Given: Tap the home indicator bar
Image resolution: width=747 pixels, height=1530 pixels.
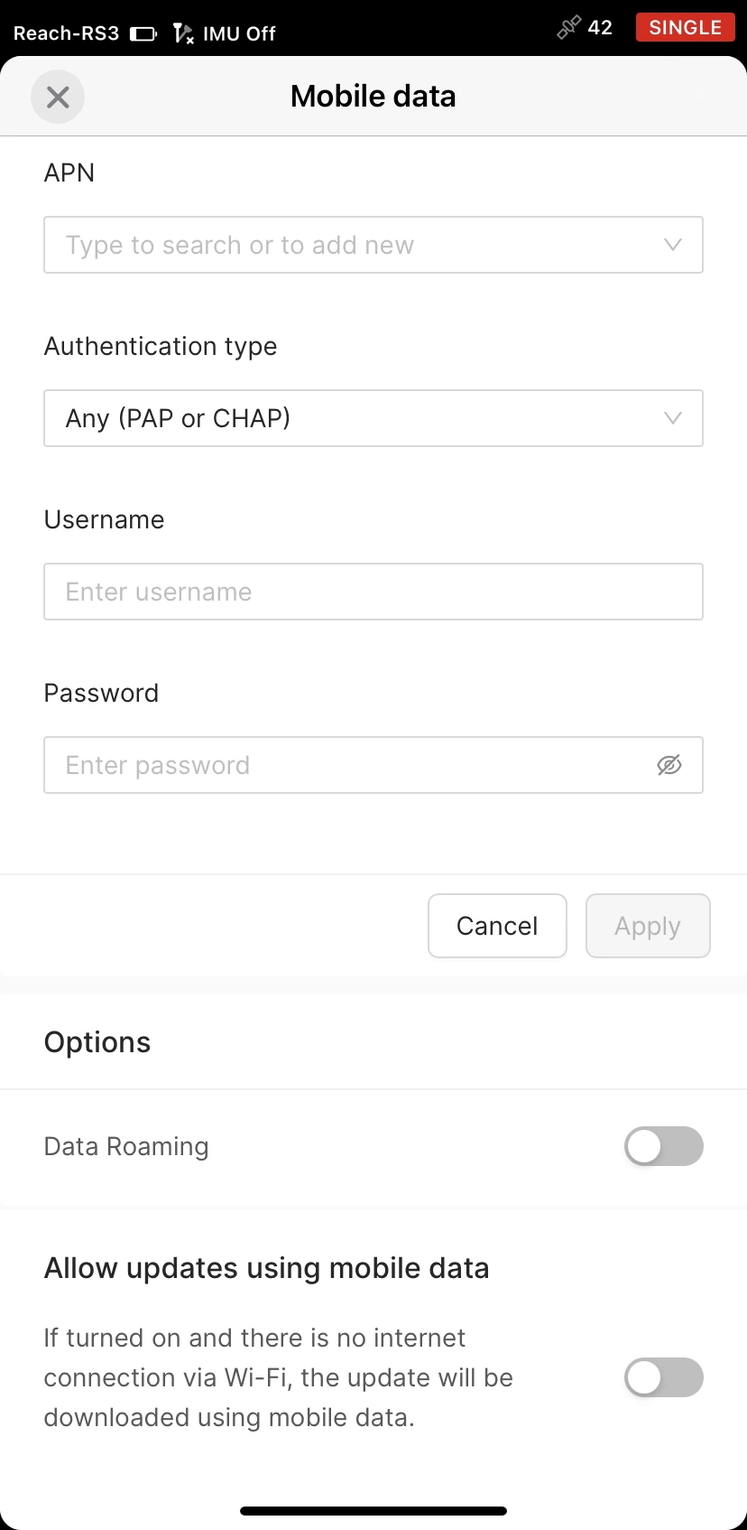Looking at the screenshot, I should [373, 1511].
